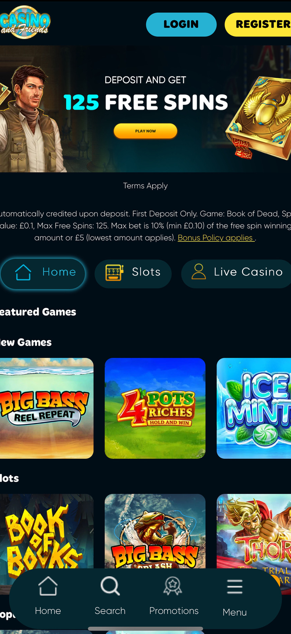The height and width of the screenshot is (634, 291).
Task: Select the Slots category tab
Action: point(133,272)
